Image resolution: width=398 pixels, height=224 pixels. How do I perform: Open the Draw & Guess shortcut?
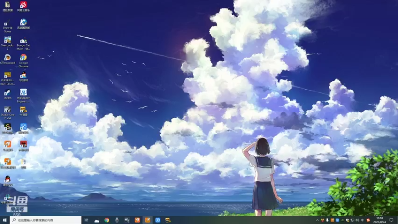[7, 26]
